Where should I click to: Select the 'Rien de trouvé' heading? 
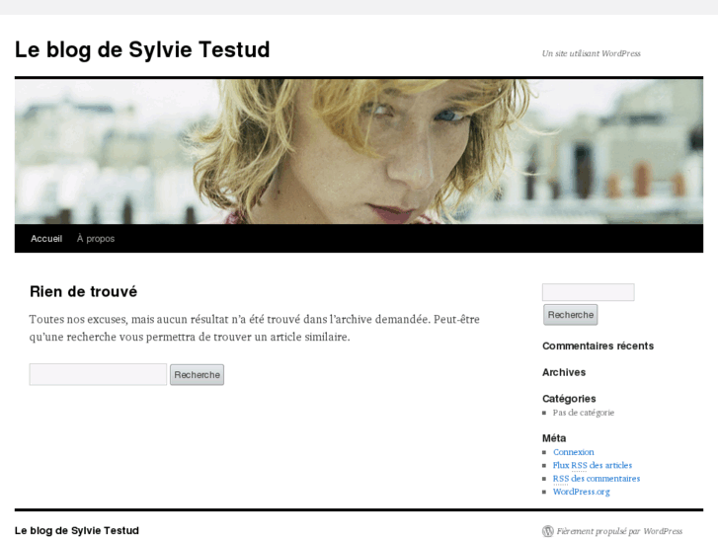tap(83, 291)
